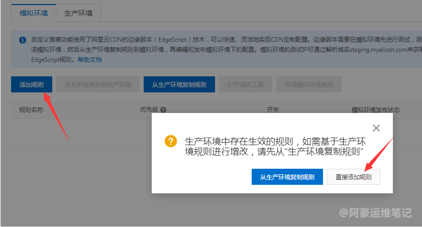
Task: Choose 从生产环境复制规则 in the dialog
Action: point(287,177)
